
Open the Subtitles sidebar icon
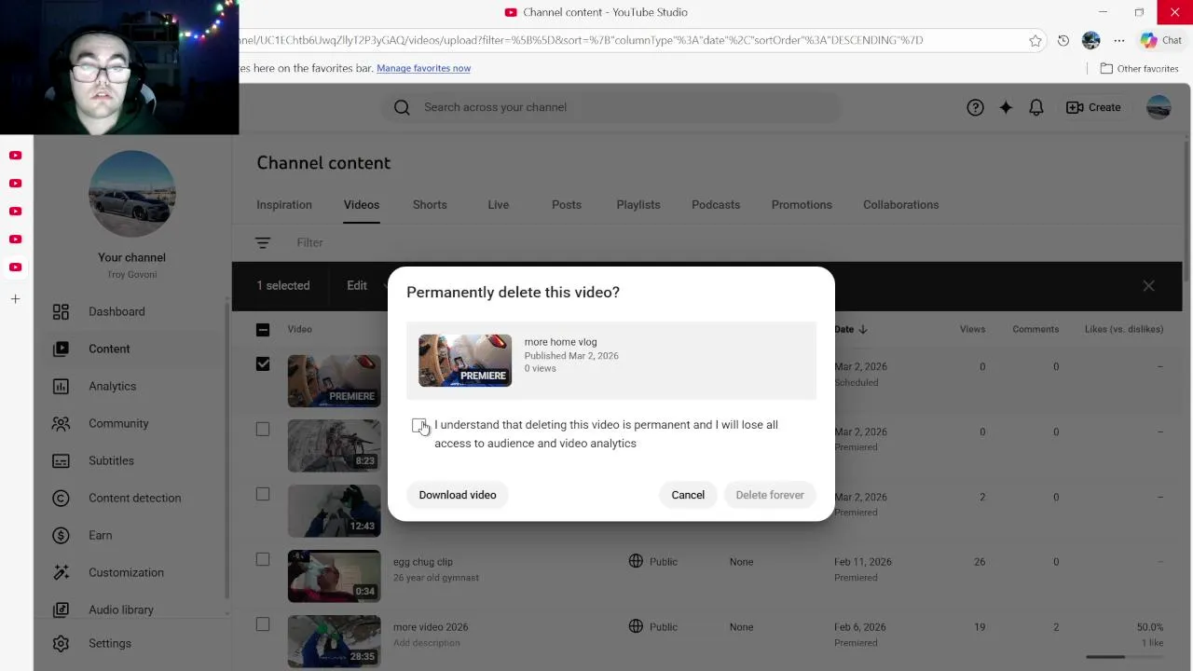[61, 460]
